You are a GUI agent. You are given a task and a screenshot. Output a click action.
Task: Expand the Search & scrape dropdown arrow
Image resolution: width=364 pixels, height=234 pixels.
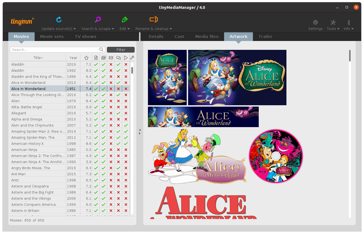pos(112,29)
